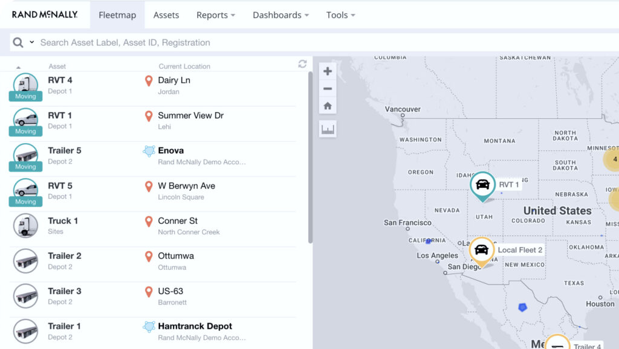Click the asset search input field
The image size is (619, 349).
point(242,43)
